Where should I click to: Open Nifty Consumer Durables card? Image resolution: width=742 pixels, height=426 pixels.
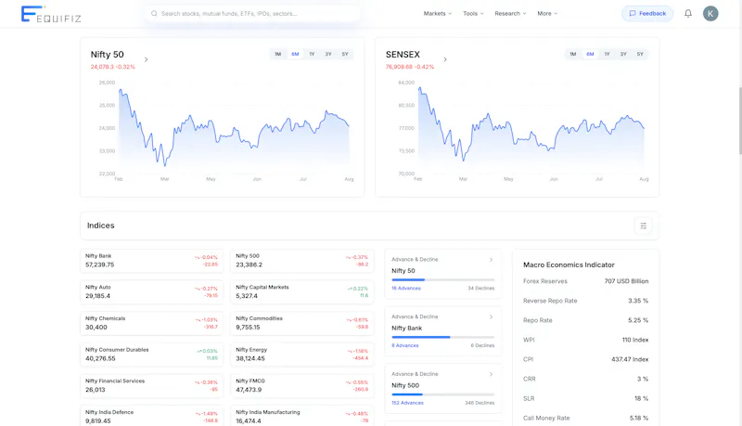coord(151,355)
